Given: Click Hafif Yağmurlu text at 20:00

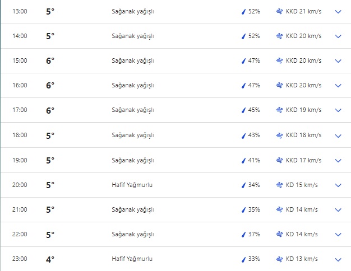Looking at the screenshot, I should tap(132, 185).
